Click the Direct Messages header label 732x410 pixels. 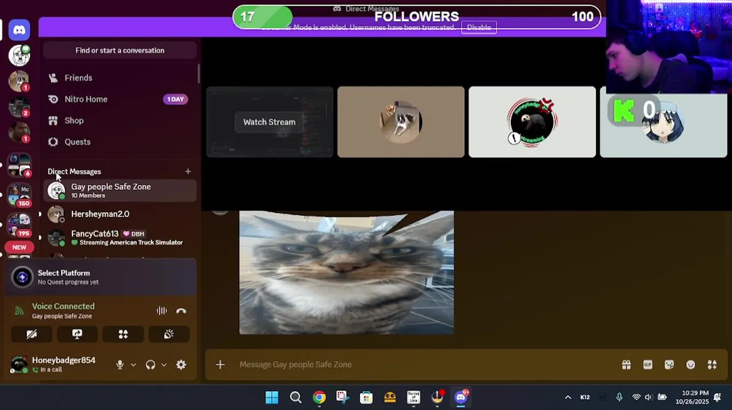point(74,171)
